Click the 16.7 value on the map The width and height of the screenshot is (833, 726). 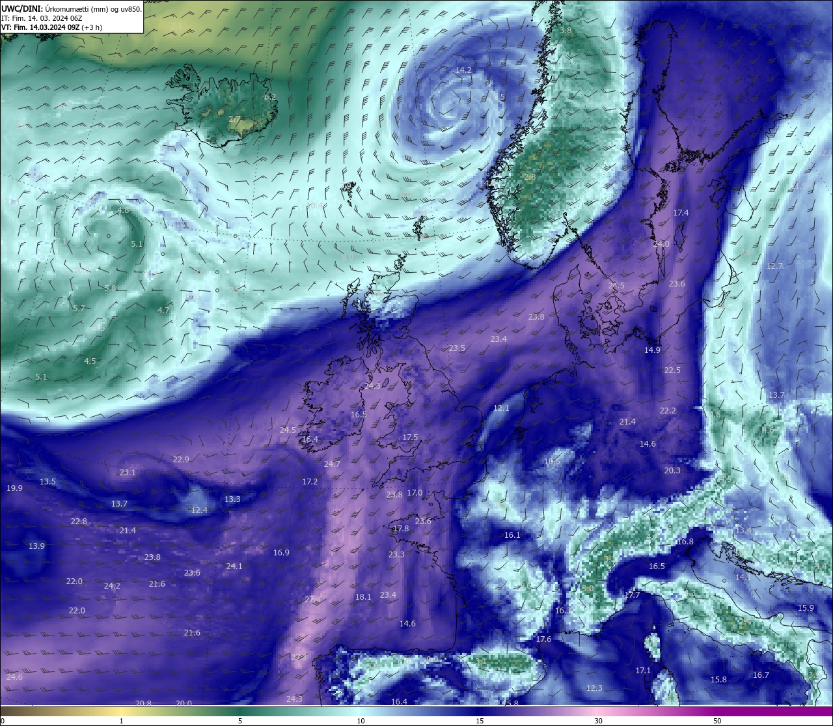(x=761, y=675)
